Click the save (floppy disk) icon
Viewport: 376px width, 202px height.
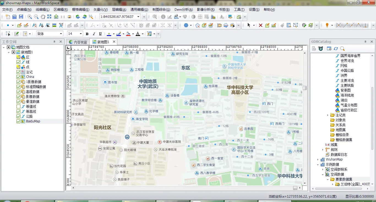pos(21,17)
